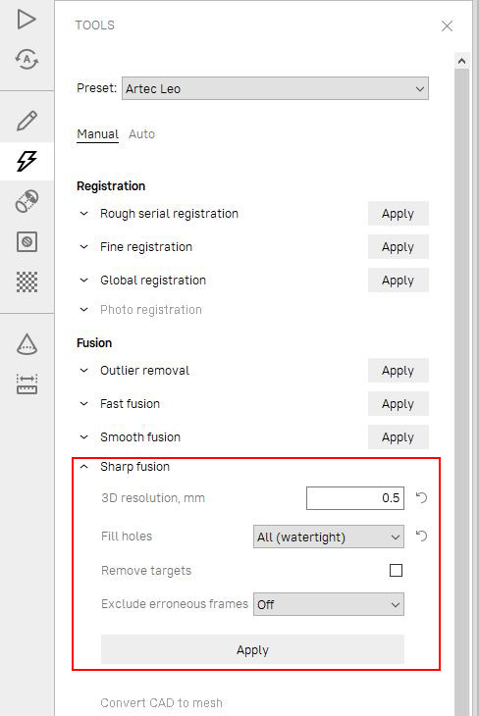Click the 3D resolution input field
The width and height of the screenshot is (479, 716).
(355, 497)
